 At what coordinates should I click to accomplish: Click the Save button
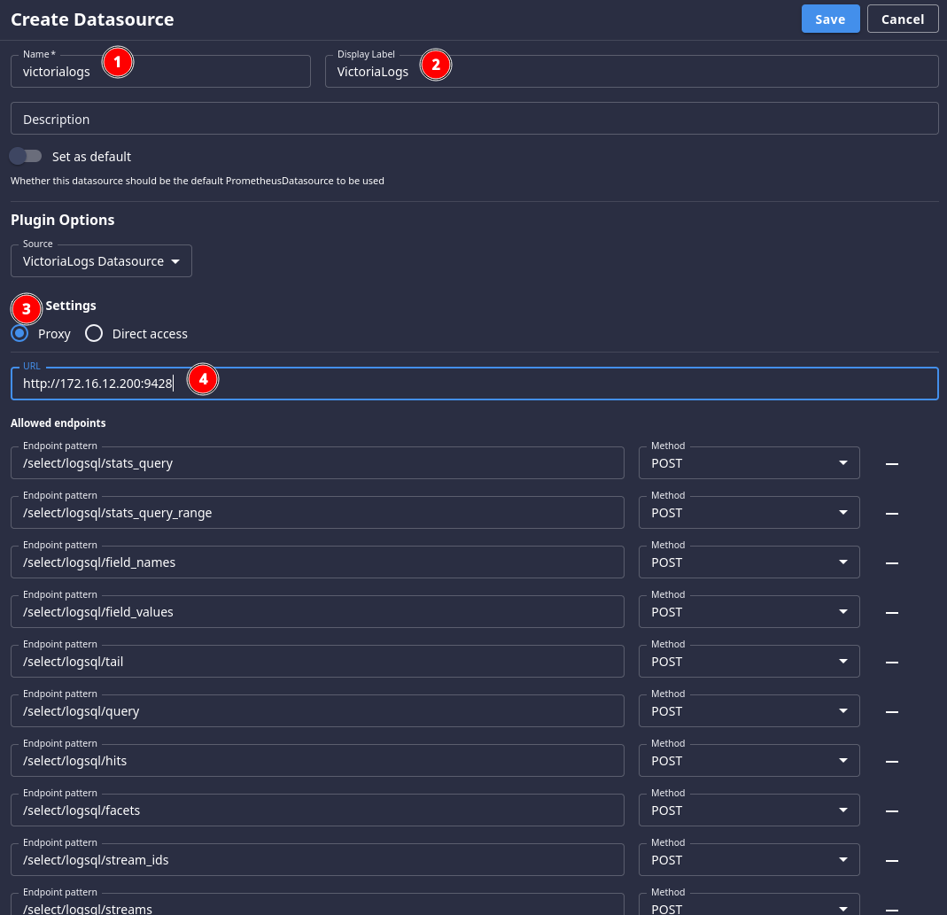click(x=830, y=19)
